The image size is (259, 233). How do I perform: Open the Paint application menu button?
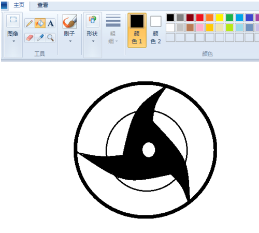click(x=4, y=5)
